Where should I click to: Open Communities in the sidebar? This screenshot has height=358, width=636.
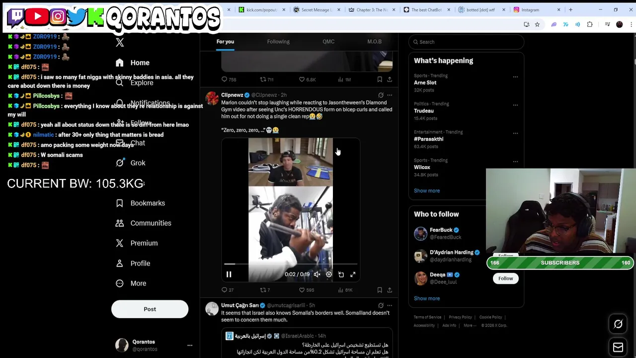coord(144,223)
